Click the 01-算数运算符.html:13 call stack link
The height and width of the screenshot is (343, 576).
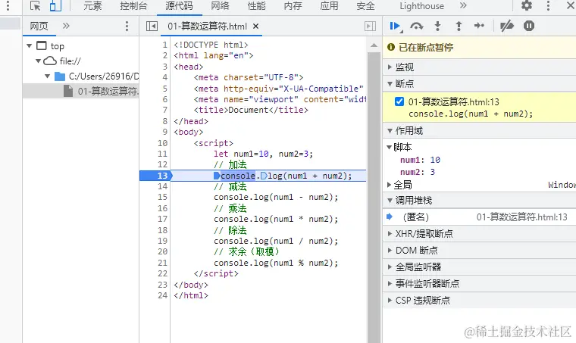pos(521,217)
